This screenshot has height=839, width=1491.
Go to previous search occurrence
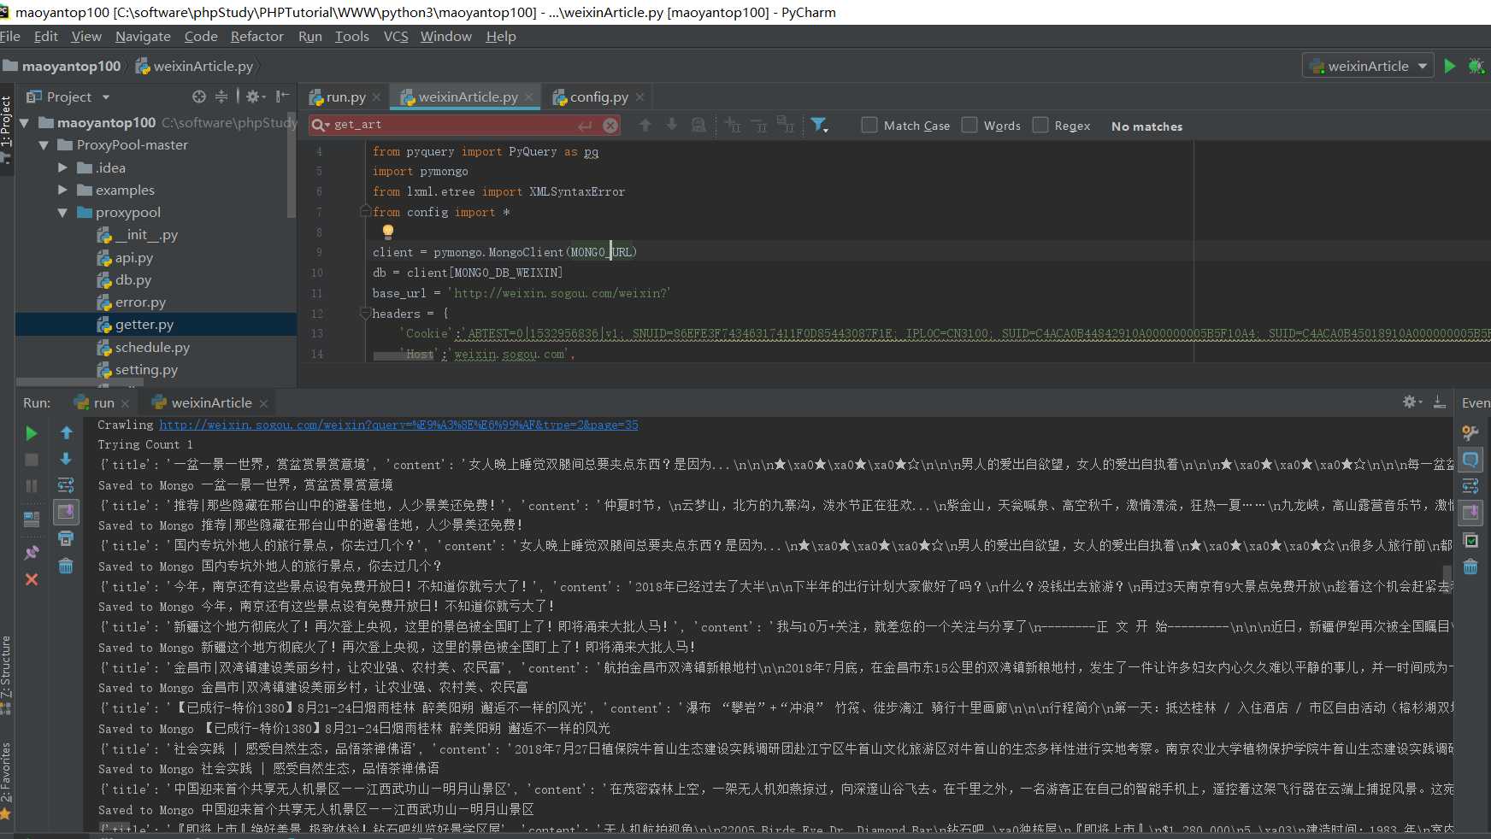[x=645, y=125]
